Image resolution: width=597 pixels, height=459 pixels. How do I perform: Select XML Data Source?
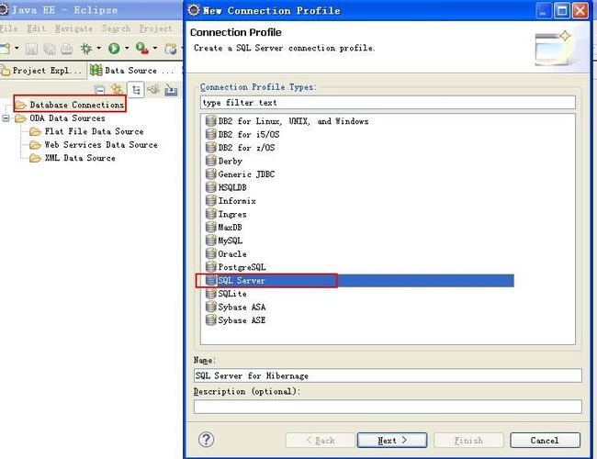click(73, 158)
